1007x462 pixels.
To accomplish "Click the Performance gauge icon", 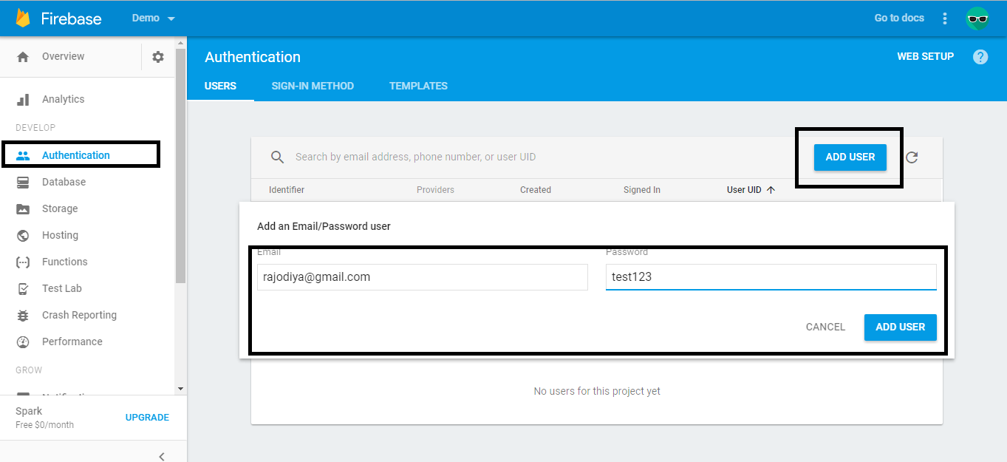I will [x=23, y=342].
